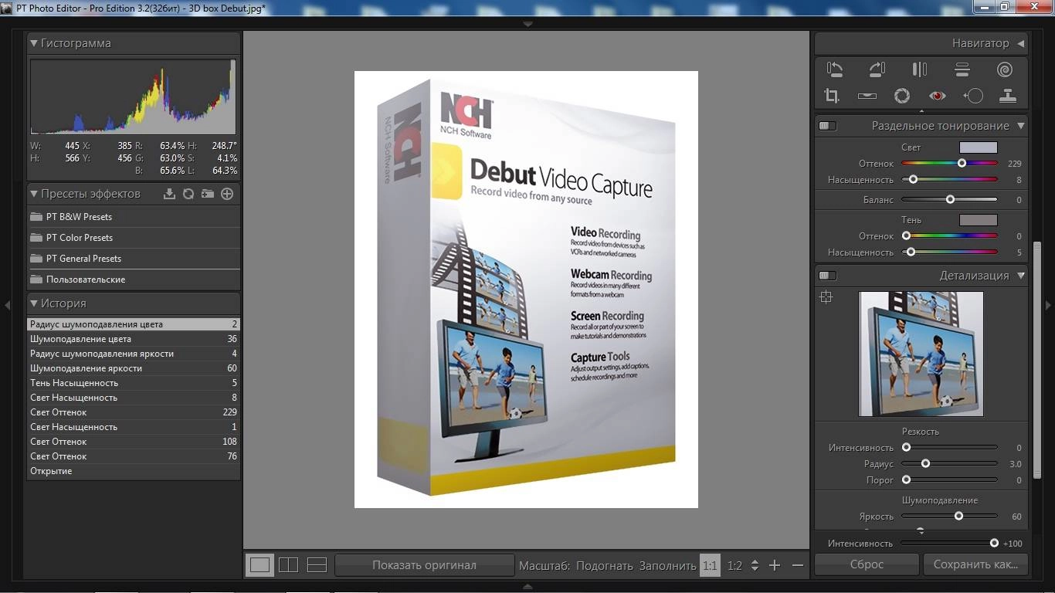
Task: Open the spiral lens correction tool
Action: click(x=1004, y=69)
